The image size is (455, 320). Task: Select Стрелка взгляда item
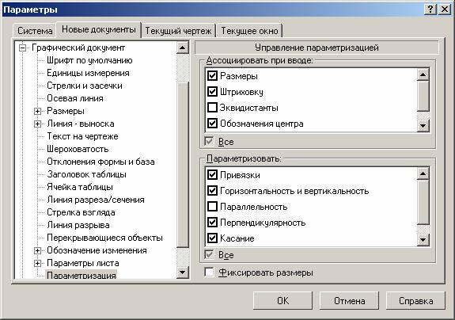tap(81, 212)
